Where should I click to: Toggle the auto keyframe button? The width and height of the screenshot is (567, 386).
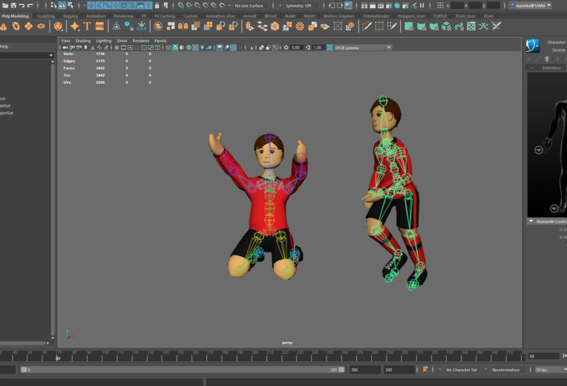[425, 369]
